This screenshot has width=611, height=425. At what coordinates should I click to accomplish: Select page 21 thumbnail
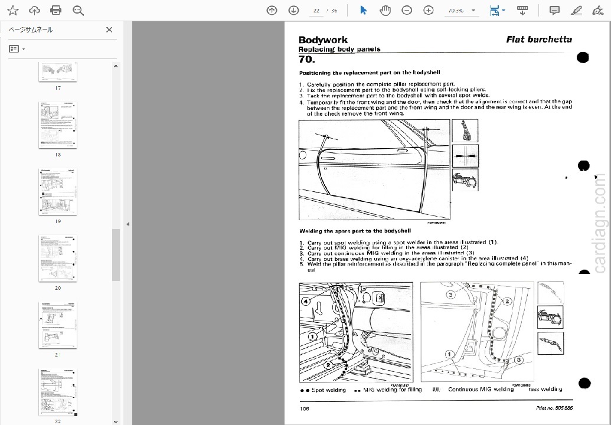58,325
